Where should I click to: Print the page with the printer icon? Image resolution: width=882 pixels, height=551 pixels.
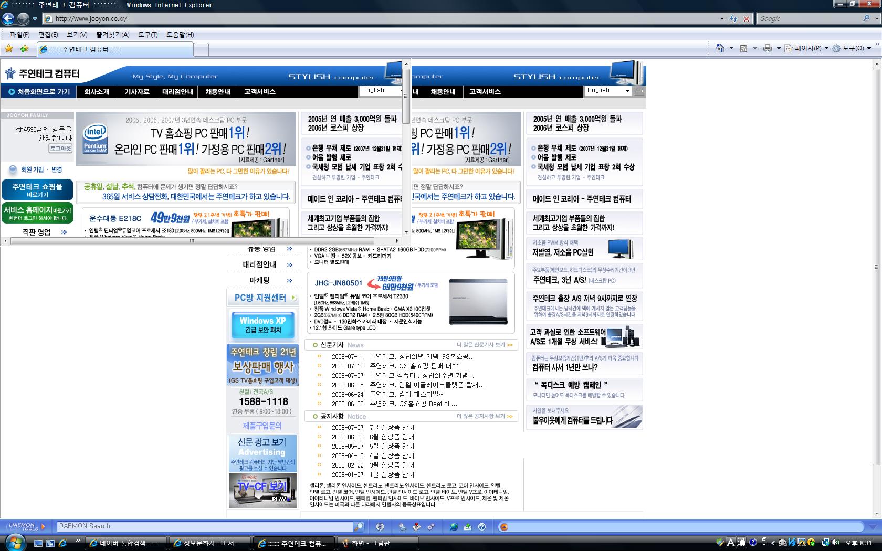(767, 48)
